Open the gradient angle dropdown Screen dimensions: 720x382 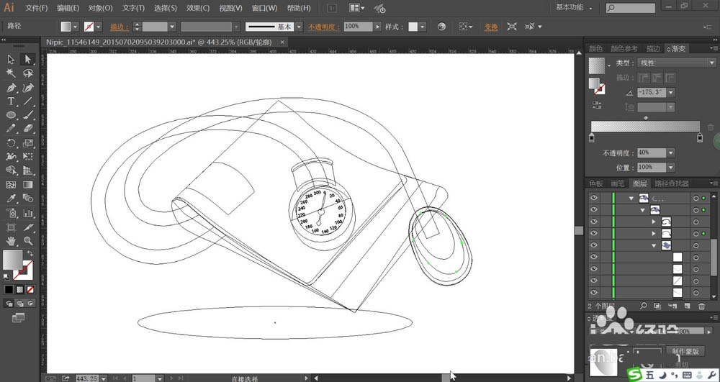[x=670, y=93]
